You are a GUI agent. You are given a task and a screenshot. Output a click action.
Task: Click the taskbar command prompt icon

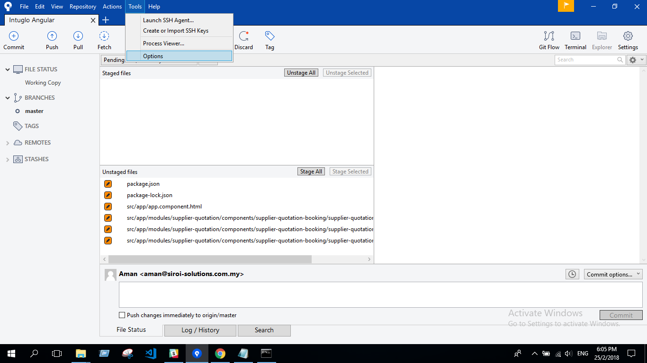coord(266,353)
